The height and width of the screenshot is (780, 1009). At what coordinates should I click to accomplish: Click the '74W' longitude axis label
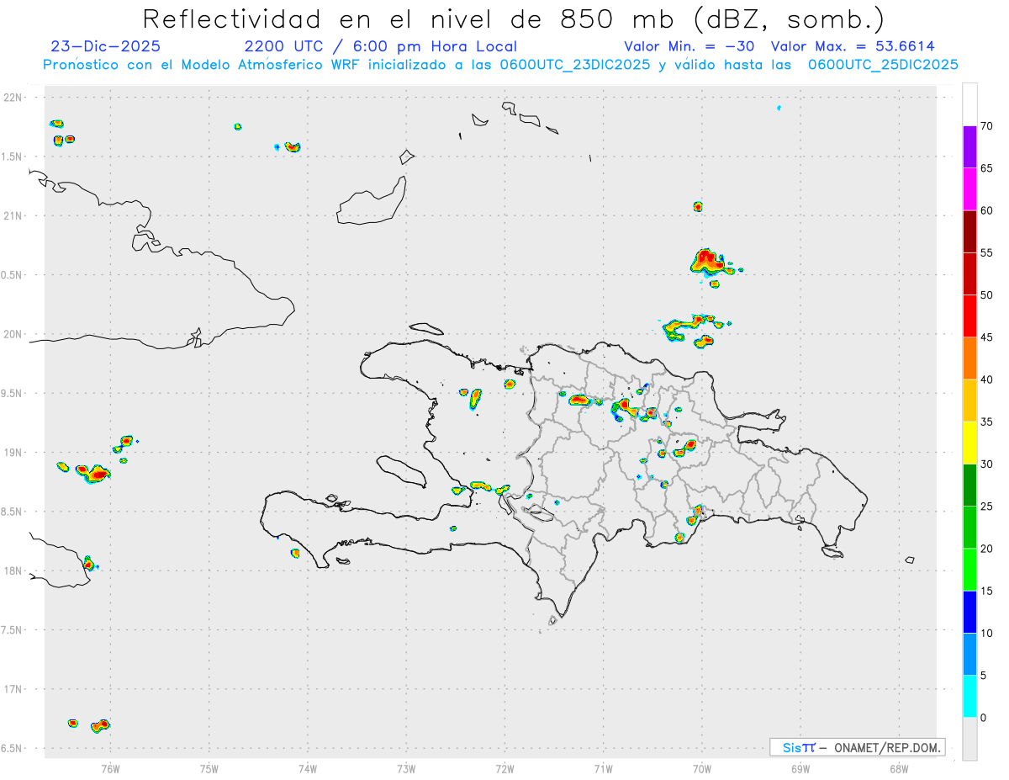click(x=308, y=769)
